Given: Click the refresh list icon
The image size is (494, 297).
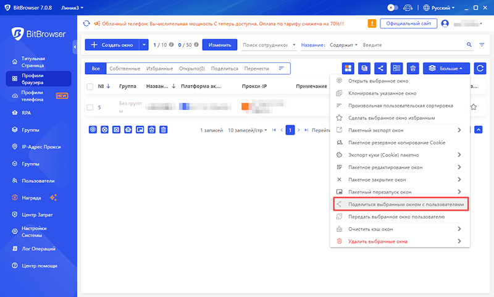Looking at the screenshot, I should pos(479,68).
